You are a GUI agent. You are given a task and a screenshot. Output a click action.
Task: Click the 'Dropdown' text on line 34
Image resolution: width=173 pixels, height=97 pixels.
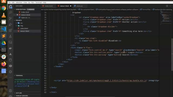tap(76, 13)
